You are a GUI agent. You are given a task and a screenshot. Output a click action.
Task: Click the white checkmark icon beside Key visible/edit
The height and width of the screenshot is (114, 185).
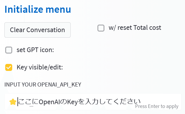tap(9, 67)
